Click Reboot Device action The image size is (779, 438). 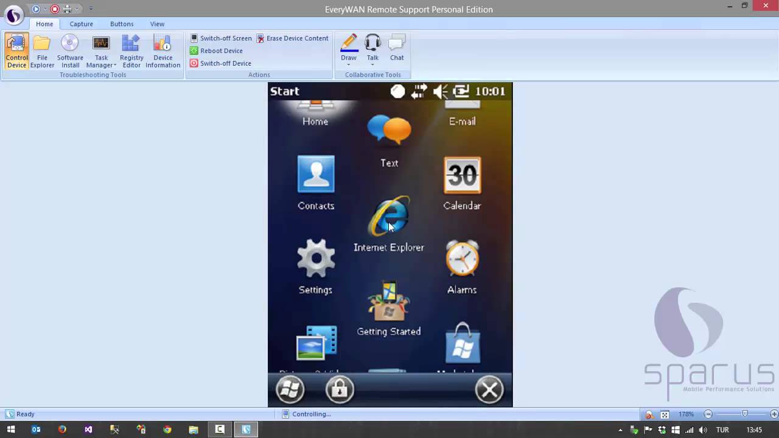(216, 51)
